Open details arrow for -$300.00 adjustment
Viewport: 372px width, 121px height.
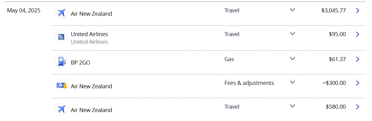(x=357, y=83)
